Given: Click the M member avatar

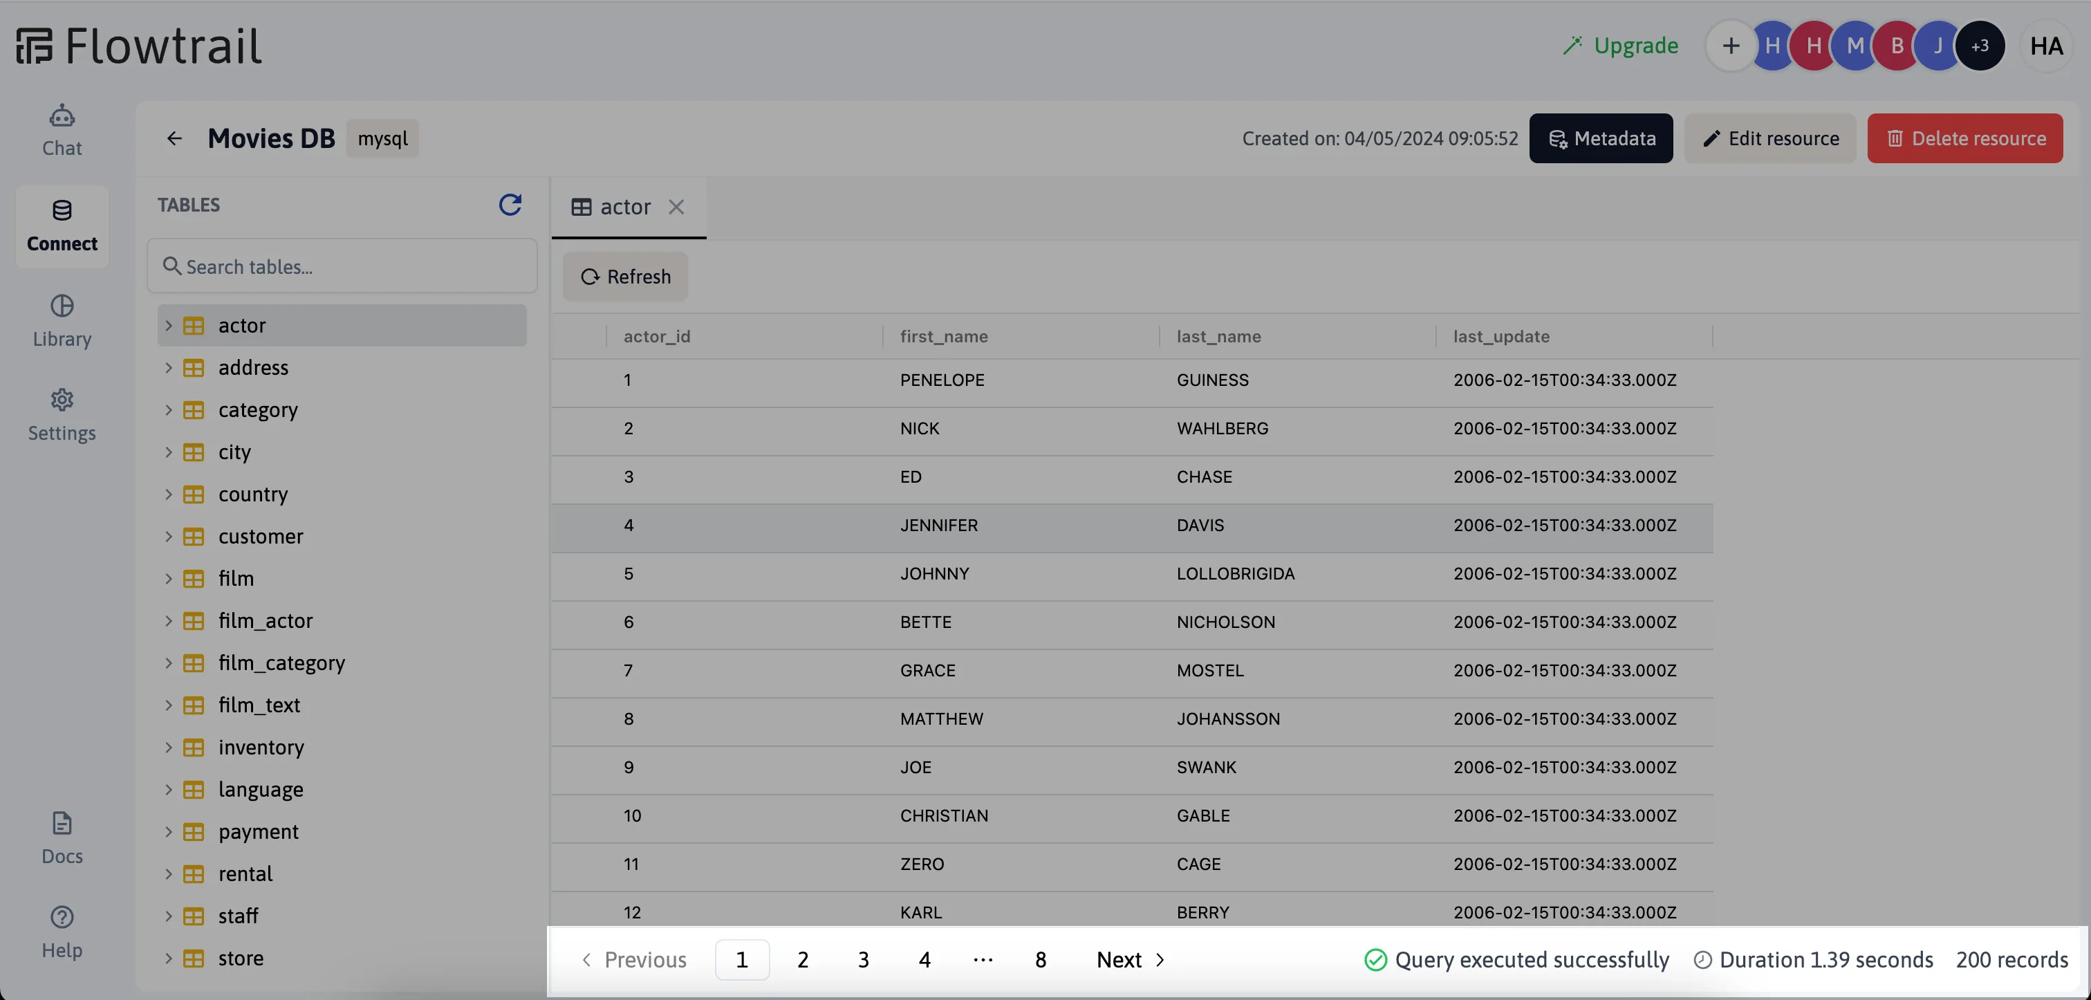Looking at the screenshot, I should (x=1855, y=46).
